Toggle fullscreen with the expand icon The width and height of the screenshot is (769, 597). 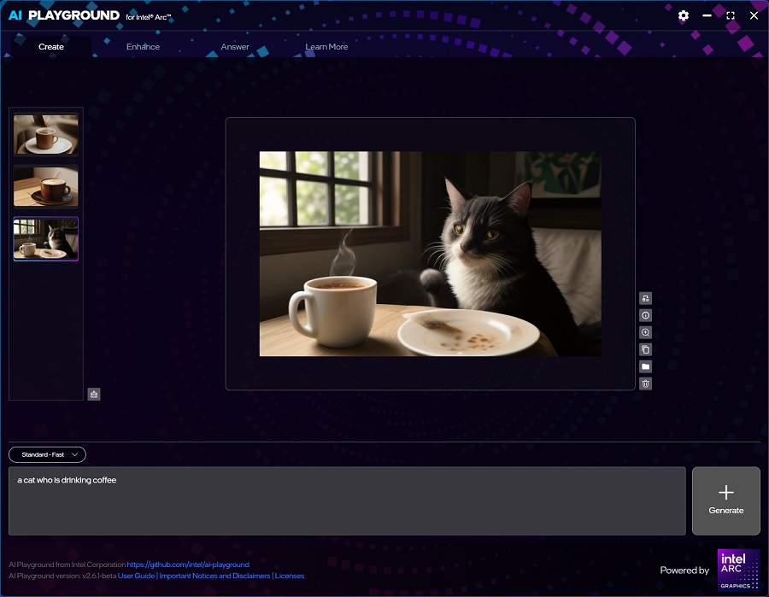coord(730,15)
